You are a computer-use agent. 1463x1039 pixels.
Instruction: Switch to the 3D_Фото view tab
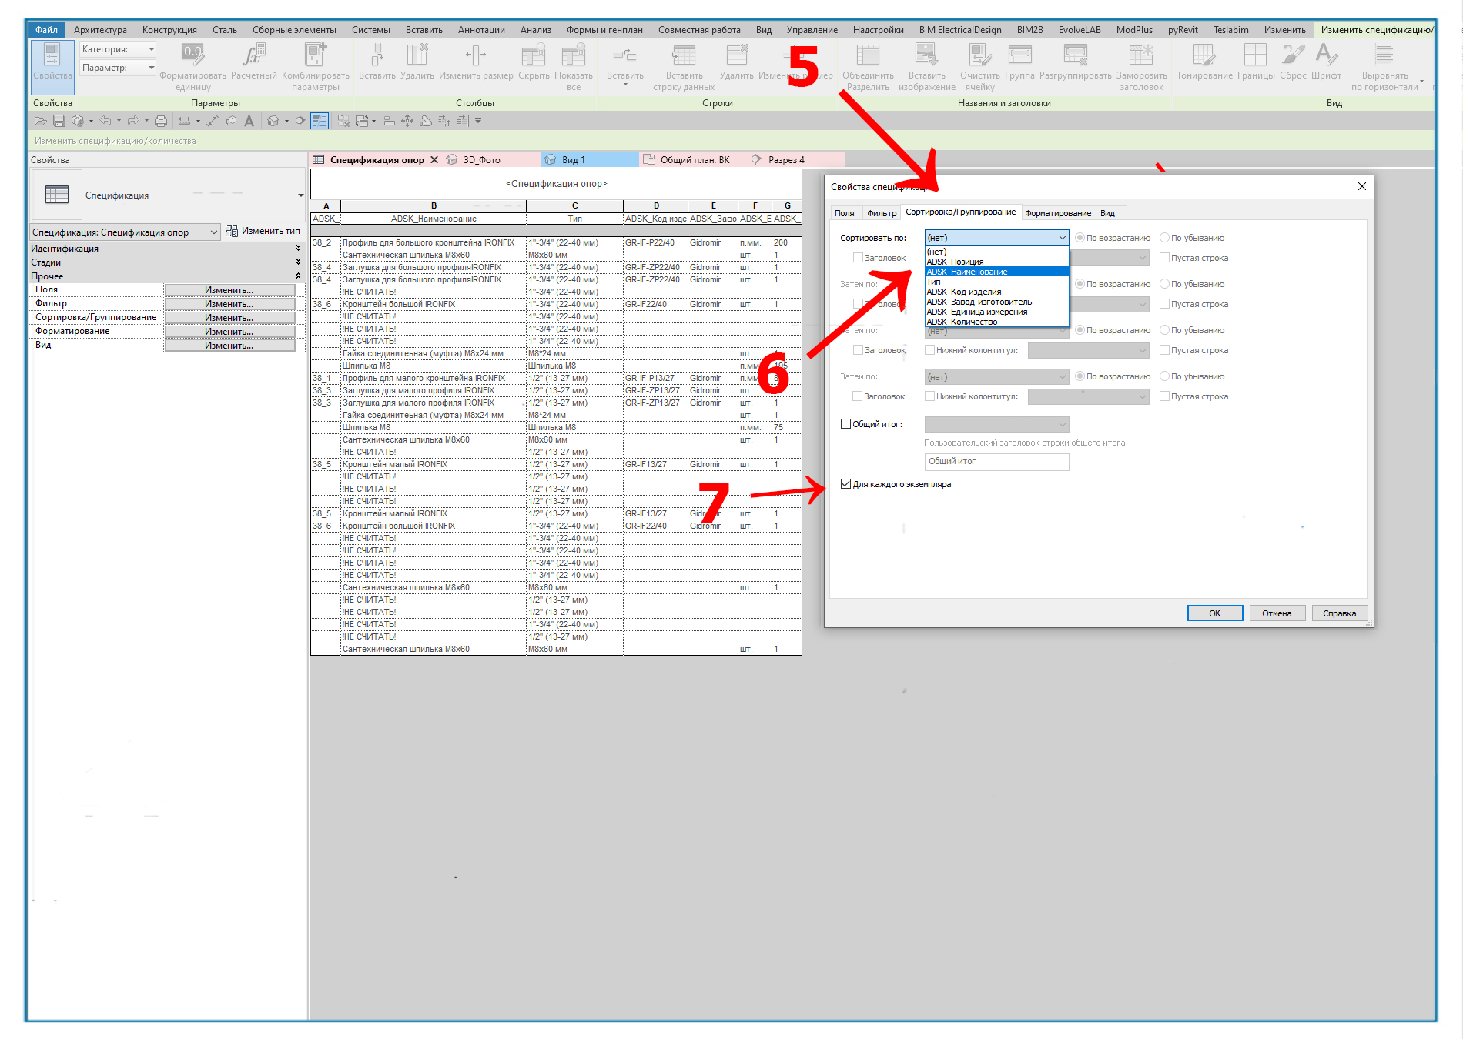[x=482, y=160]
